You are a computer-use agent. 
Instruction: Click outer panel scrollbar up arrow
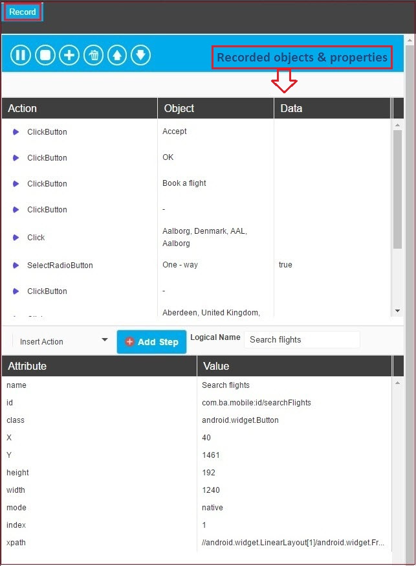point(410,40)
